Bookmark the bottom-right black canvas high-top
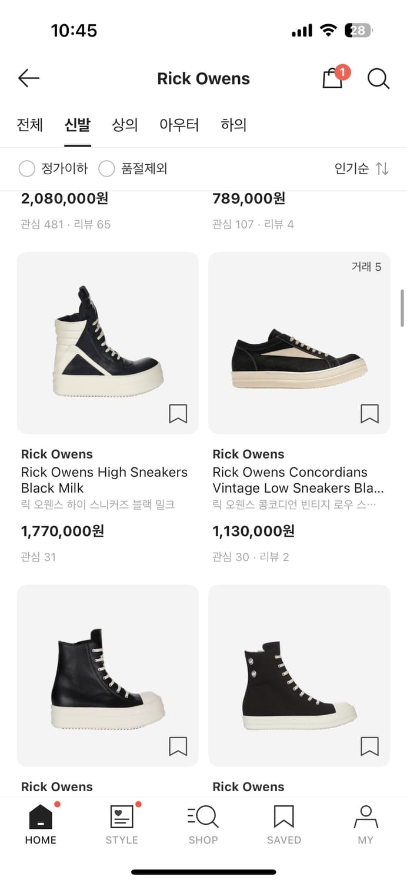The width and height of the screenshot is (407, 883). pyautogui.click(x=370, y=746)
